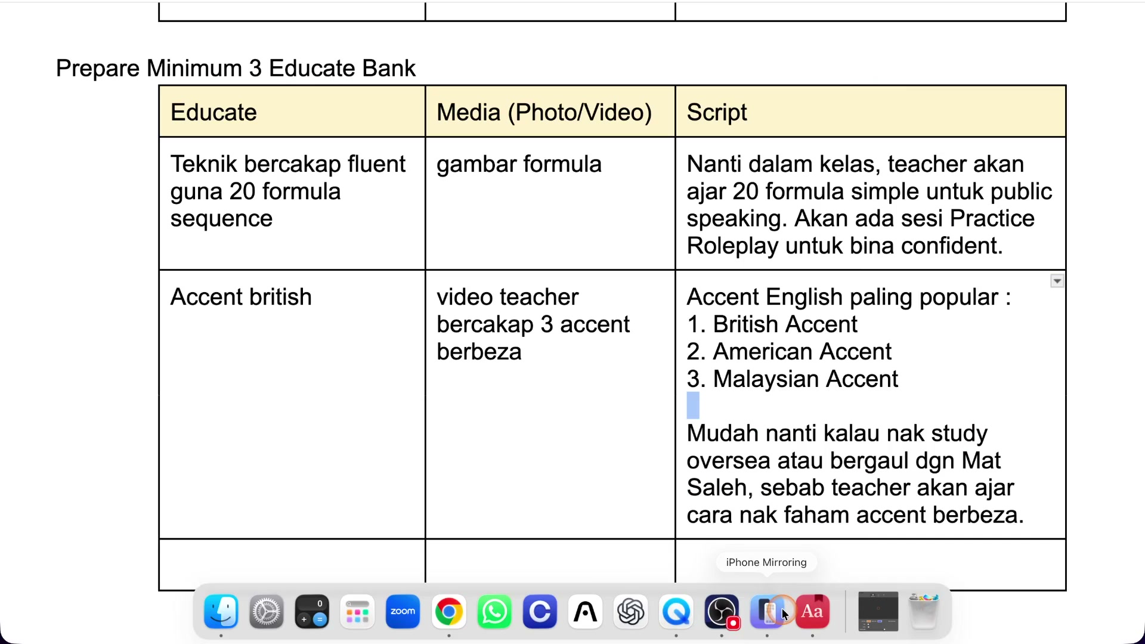Launch Zoom from the dock
This screenshot has height=644, width=1145.
click(403, 612)
